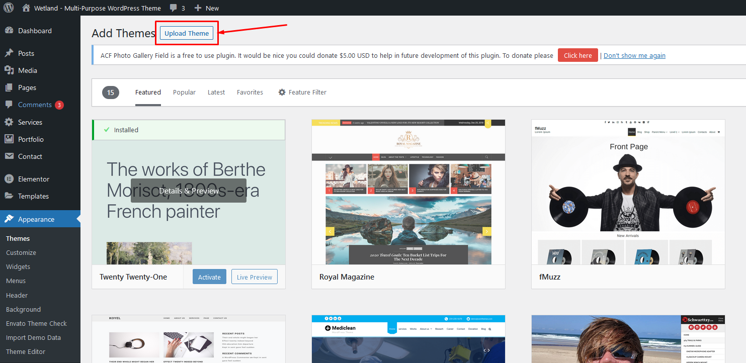Click the Comments speech bubble sidebar icon
Screen dimensions: 746x363
click(x=9, y=105)
